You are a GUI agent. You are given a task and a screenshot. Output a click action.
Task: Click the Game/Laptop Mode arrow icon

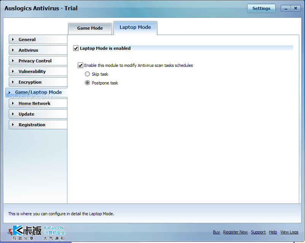click(x=10, y=93)
